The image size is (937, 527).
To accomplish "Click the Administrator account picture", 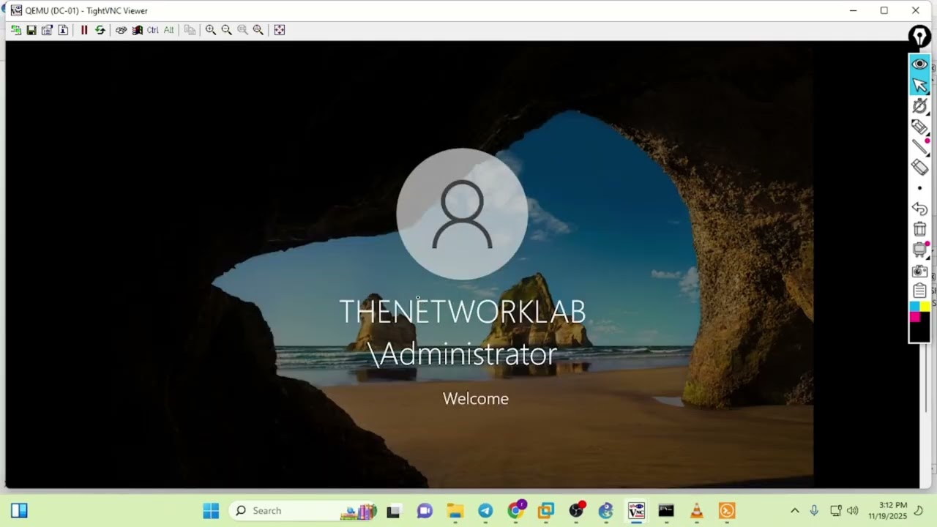I will click(x=462, y=214).
